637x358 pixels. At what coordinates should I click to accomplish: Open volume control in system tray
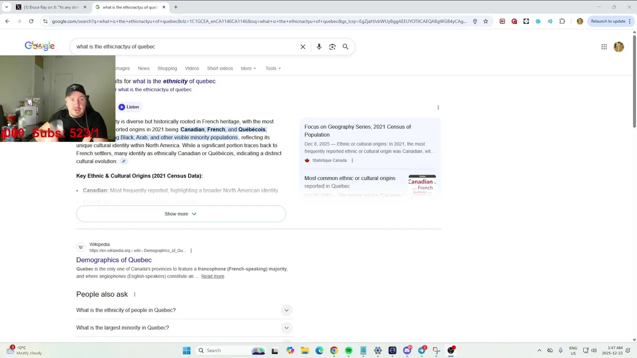594,351
